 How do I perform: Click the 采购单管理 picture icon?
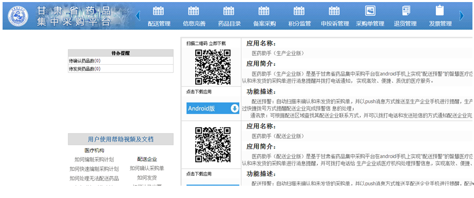(x=370, y=11)
